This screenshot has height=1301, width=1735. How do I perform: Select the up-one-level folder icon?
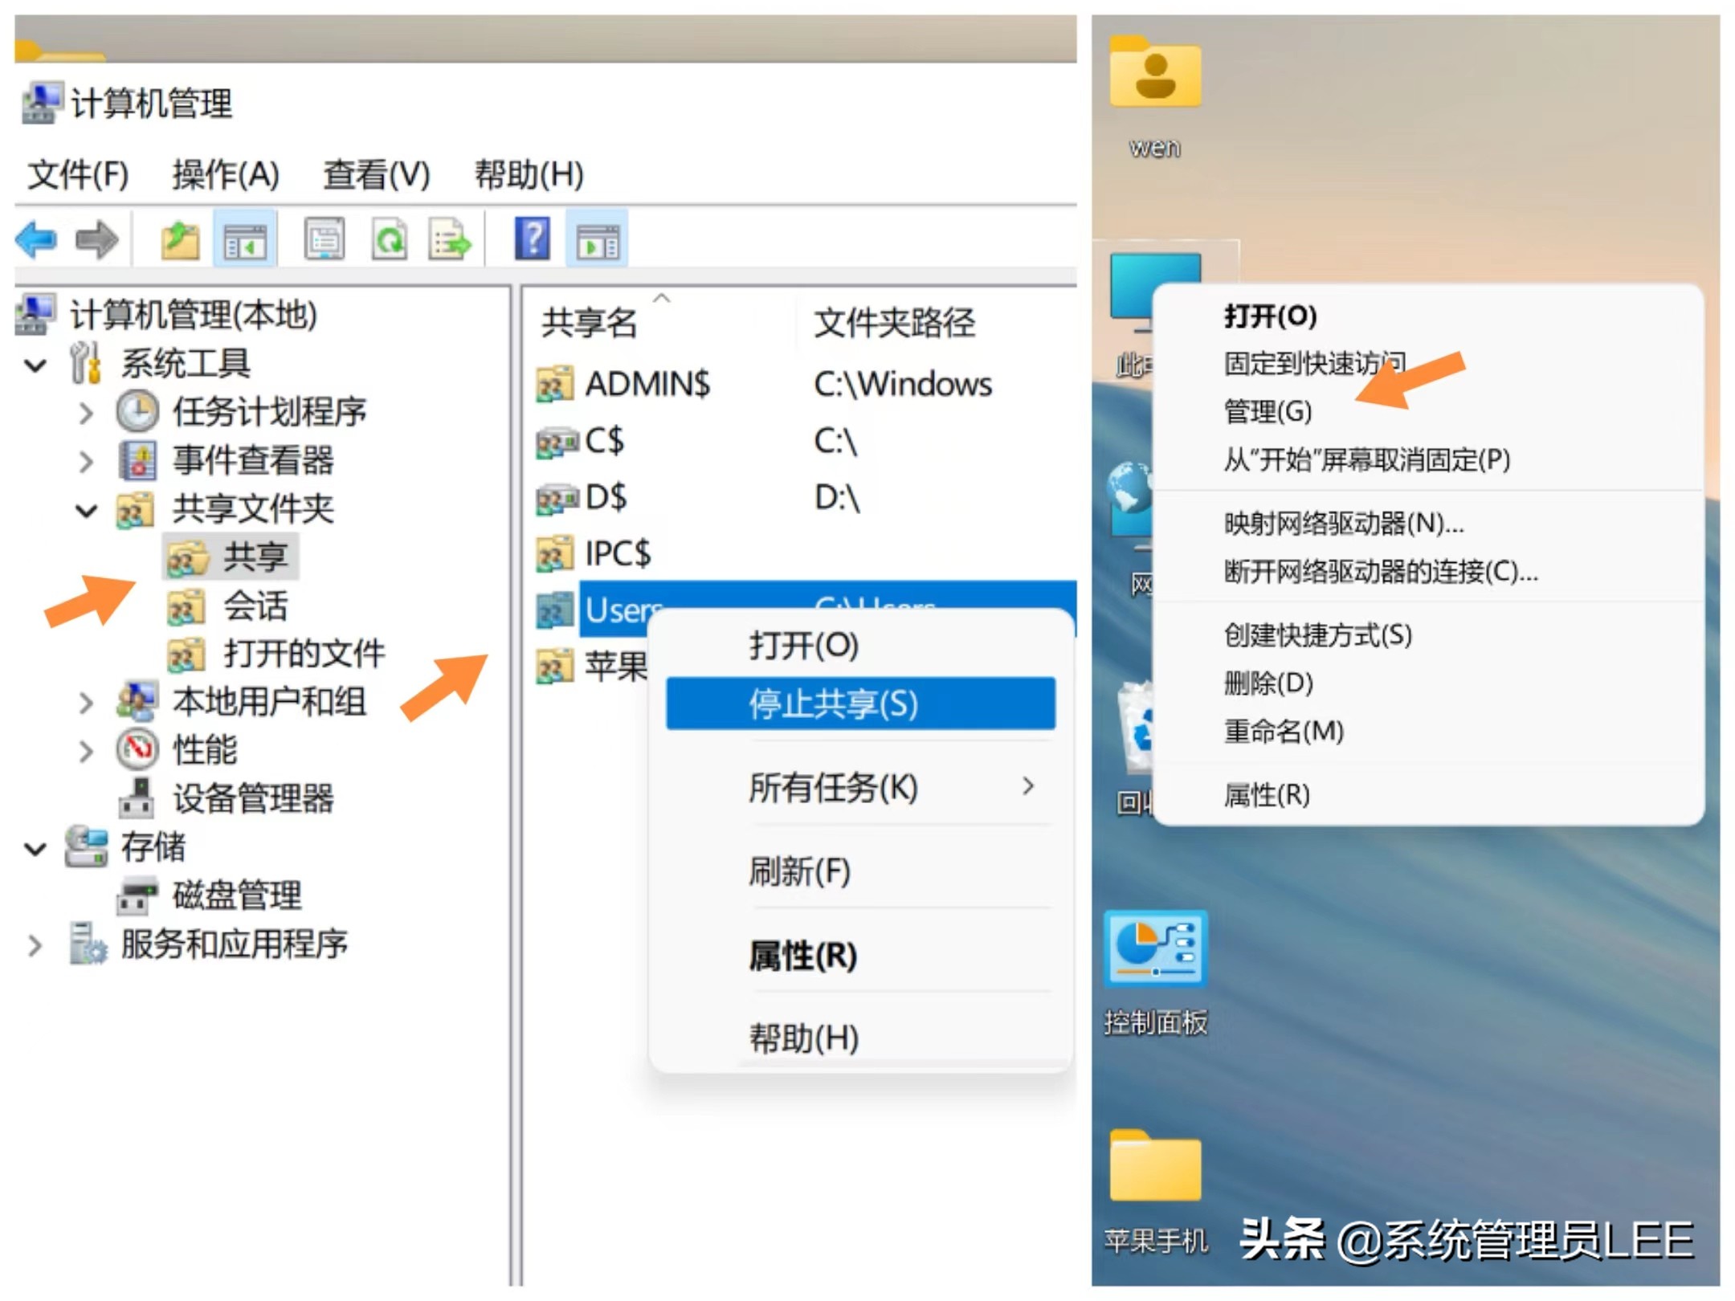point(181,239)
